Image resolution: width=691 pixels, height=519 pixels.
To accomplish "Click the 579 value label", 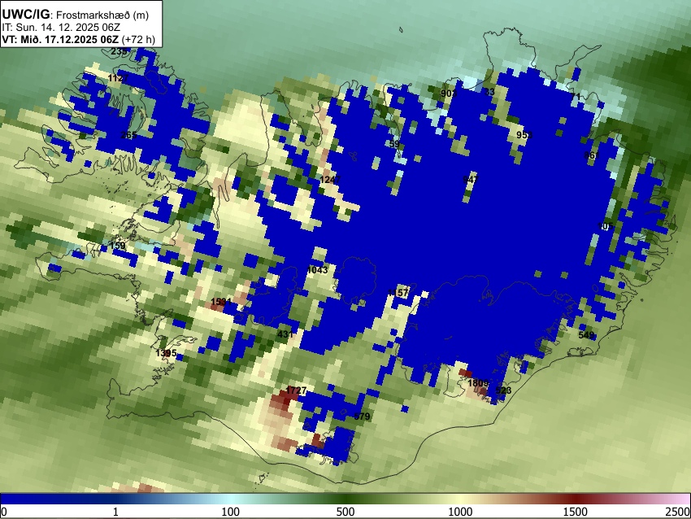I will (363, 417).
